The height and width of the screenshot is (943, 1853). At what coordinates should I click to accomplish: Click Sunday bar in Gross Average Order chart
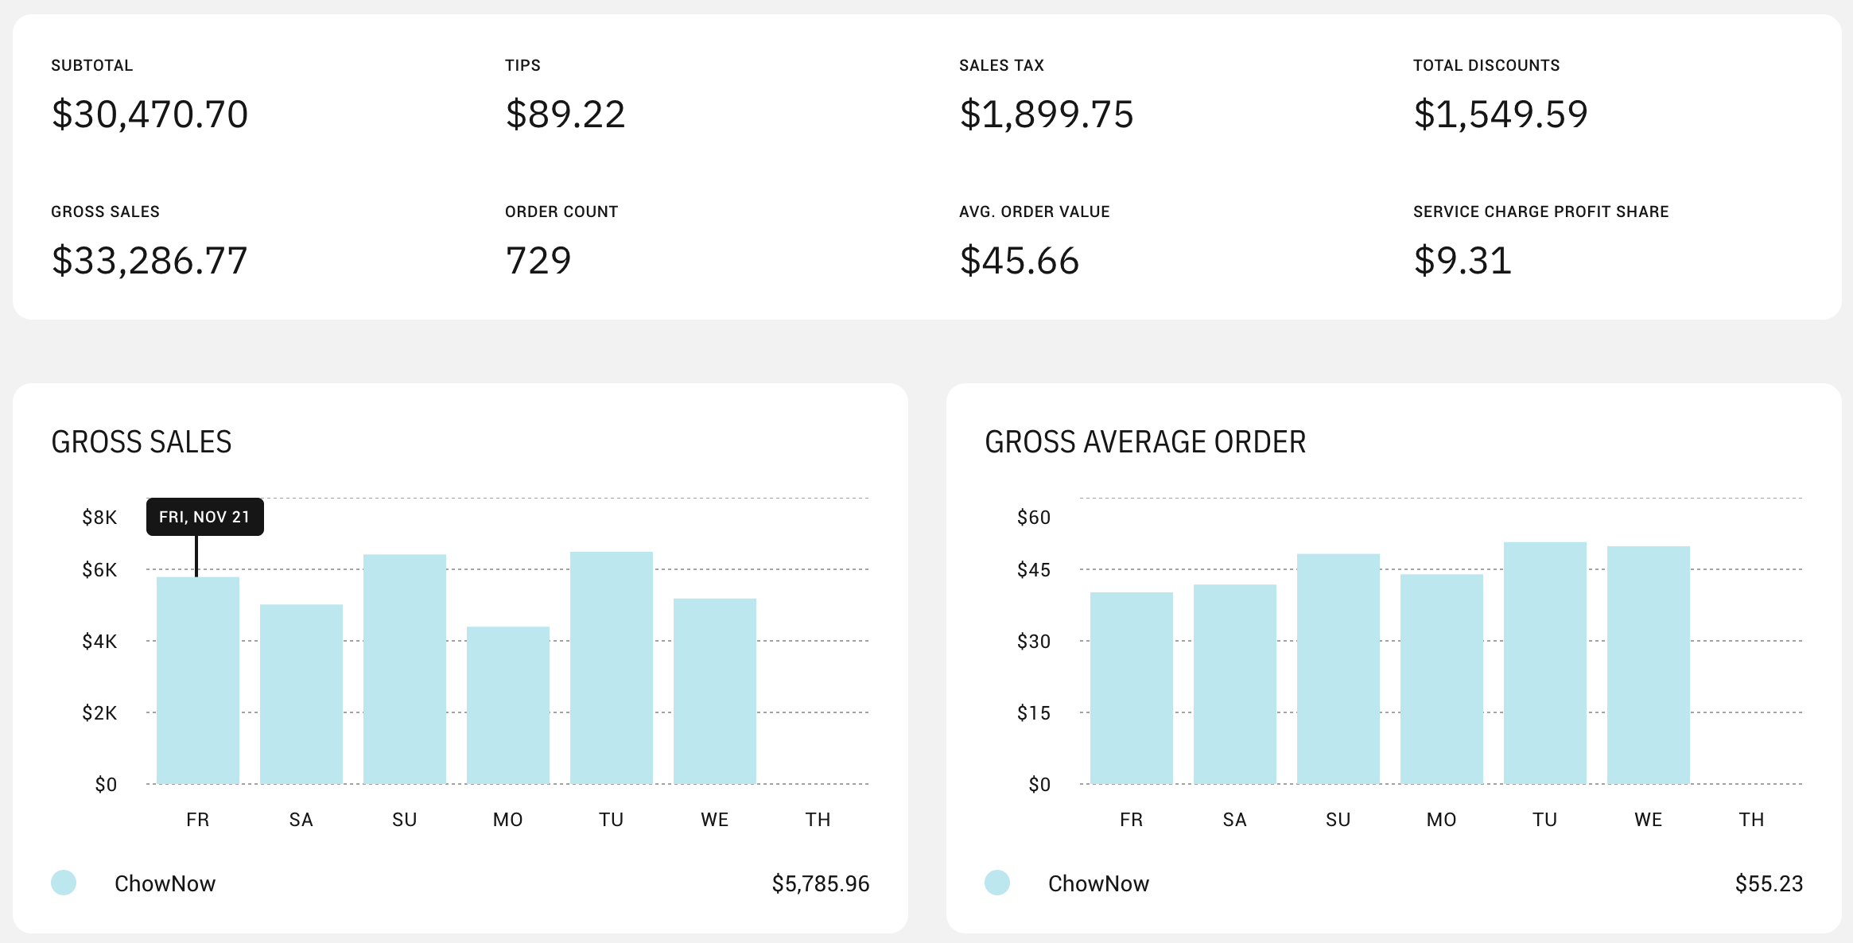[x=1338, y=668]
